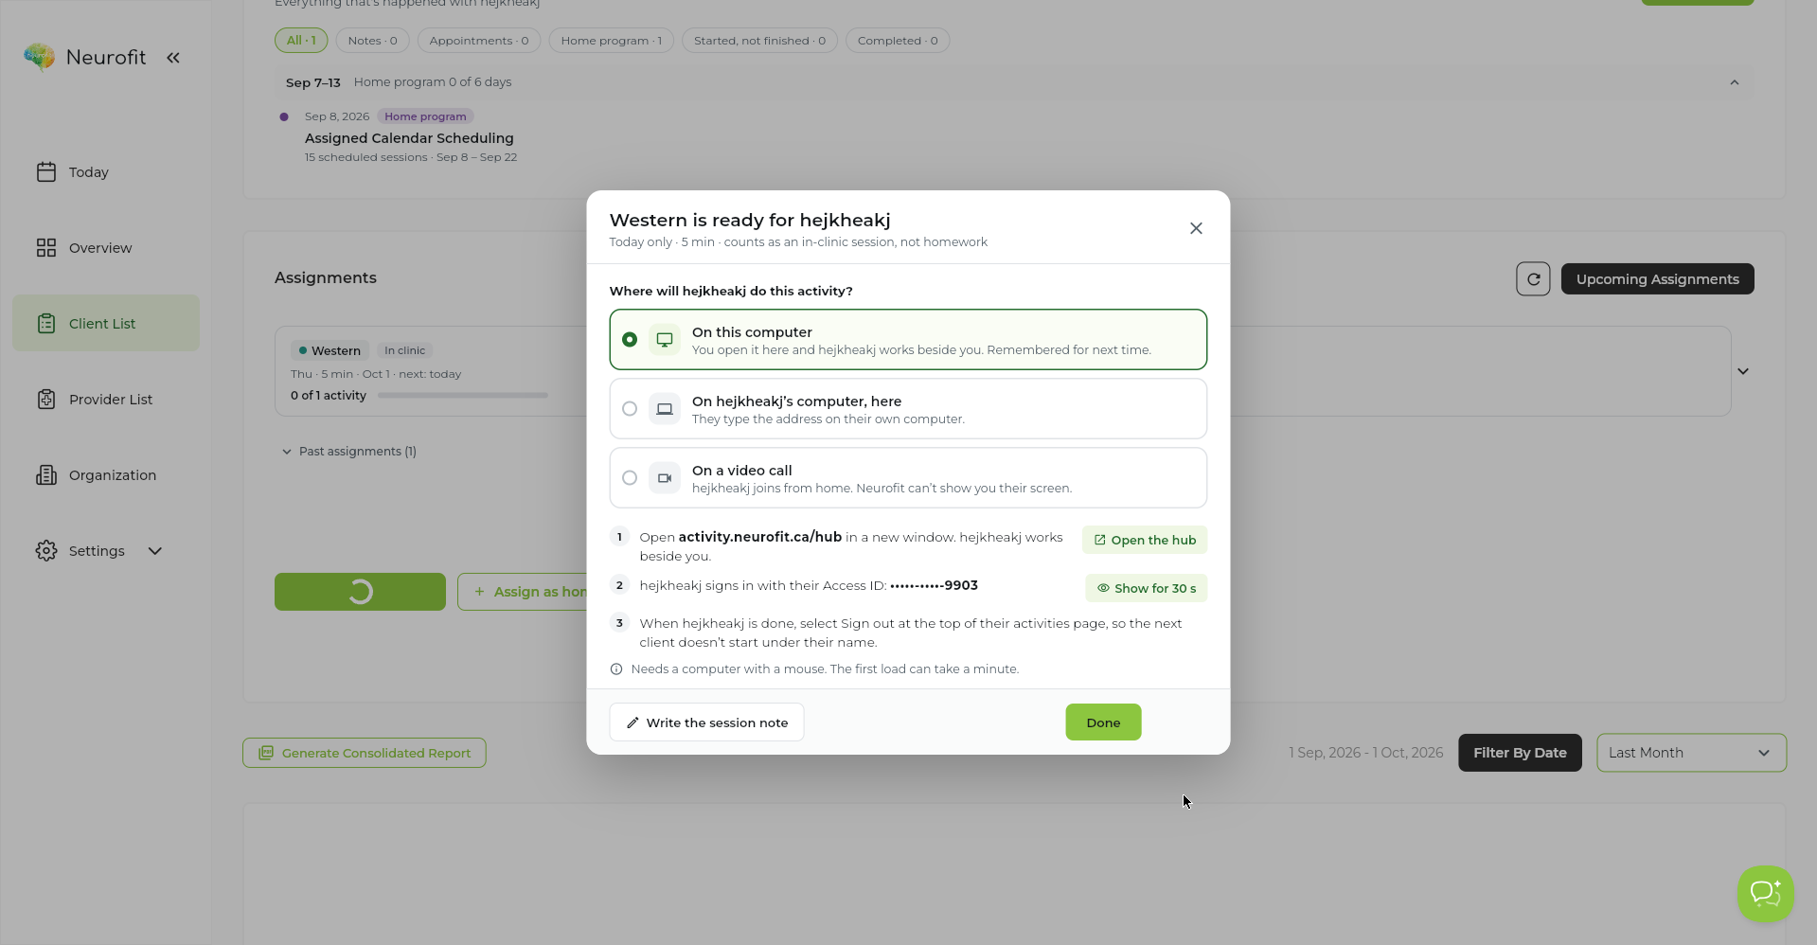Image resolution: width=1817 pixels, height=945 pixels.
Task: Click the Overview grid icon
Action: 46,247
